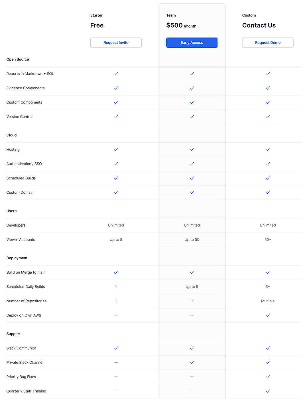This screenshot has height=401, width=305.
Task: Click the Early Access button
Action: click(x=192, y=42)
